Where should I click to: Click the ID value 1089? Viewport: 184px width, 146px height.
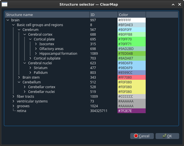94,54
